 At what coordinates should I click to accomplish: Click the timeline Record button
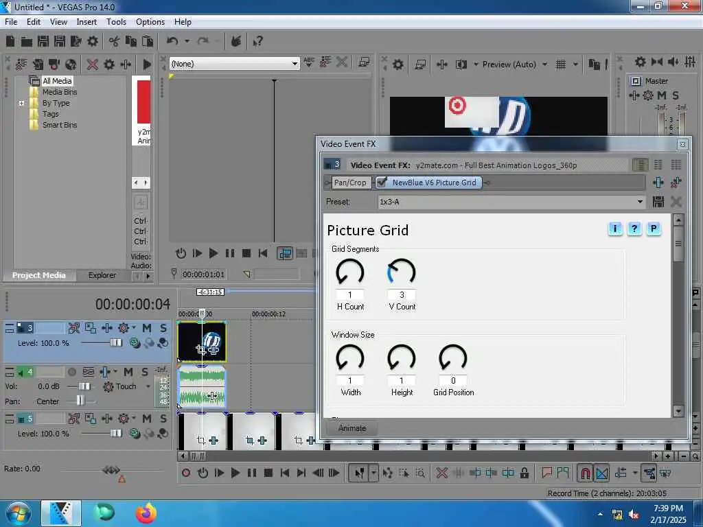coord(186,473)
